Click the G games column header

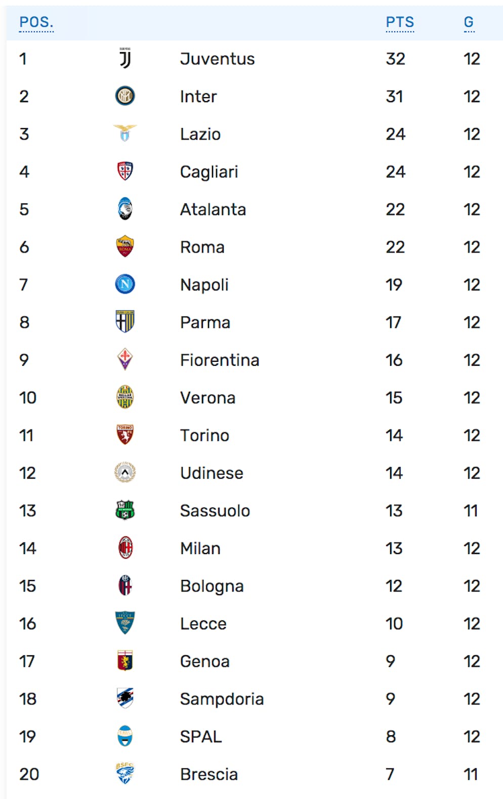point(469,22)
